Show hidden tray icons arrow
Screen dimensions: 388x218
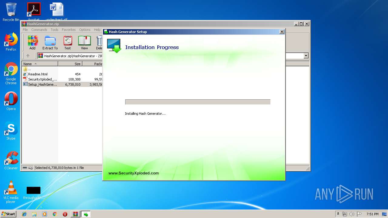point(338,214)
